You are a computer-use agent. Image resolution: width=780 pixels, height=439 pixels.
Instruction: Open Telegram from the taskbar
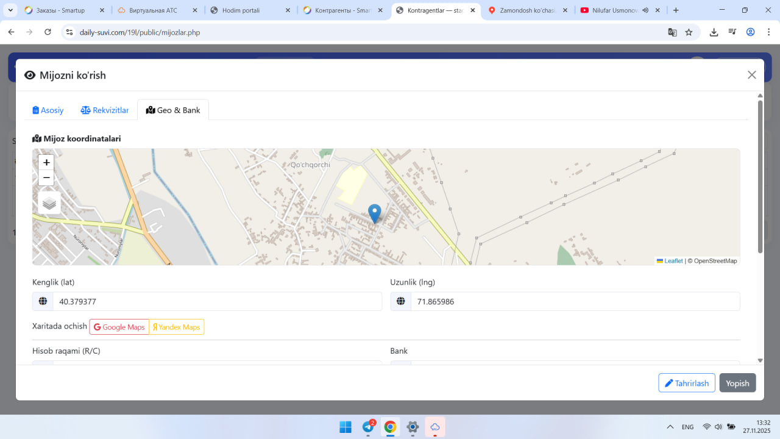[x=369, y=427]
